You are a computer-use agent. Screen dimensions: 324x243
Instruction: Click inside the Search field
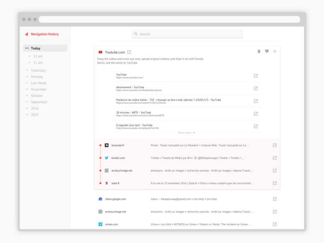coord(186,34)
